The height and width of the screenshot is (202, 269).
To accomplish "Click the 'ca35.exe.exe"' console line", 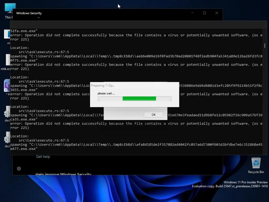I will click(24, 119).
